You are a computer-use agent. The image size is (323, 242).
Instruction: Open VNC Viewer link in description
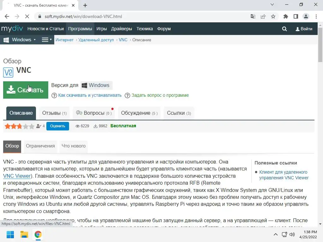pyautogui.click(x=17, y=176)
